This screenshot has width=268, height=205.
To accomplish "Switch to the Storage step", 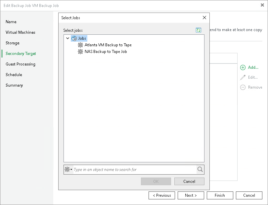I will coord(13,43).
